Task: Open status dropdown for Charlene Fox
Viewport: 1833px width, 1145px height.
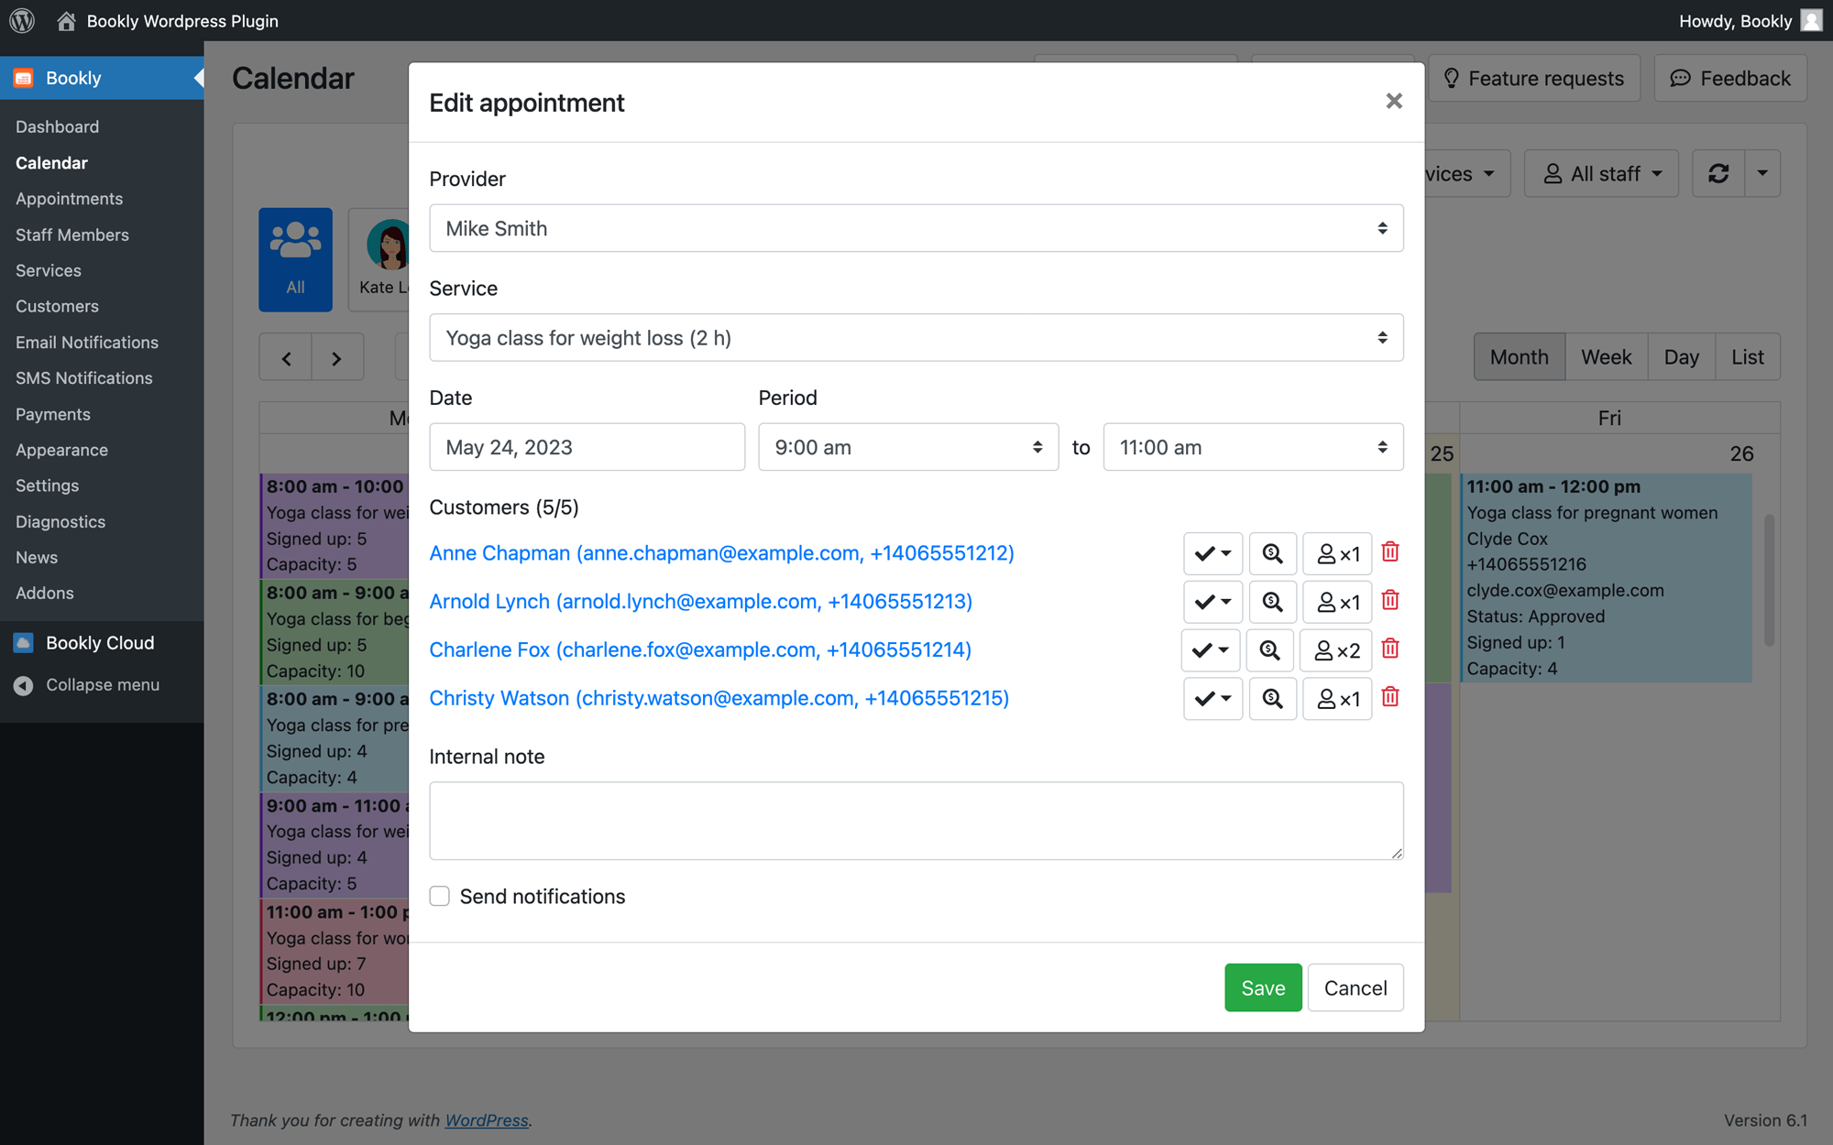Action: tap(1211, 650)
